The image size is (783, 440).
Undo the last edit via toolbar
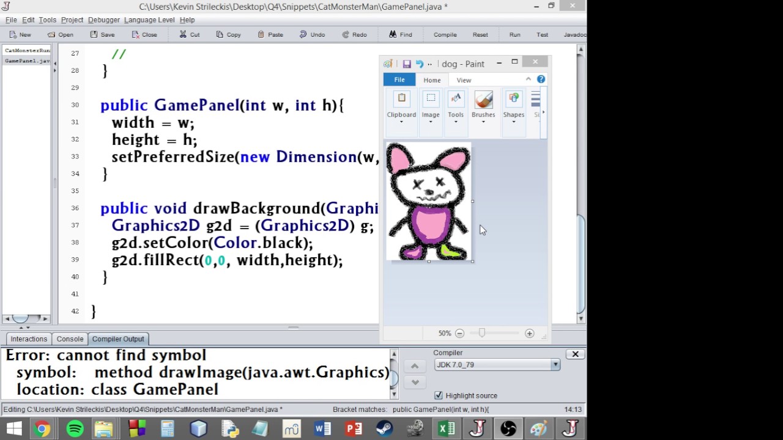(x=312, y=35)
